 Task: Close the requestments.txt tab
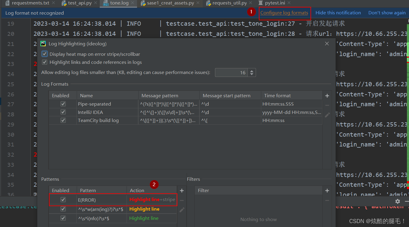[53, 3]
